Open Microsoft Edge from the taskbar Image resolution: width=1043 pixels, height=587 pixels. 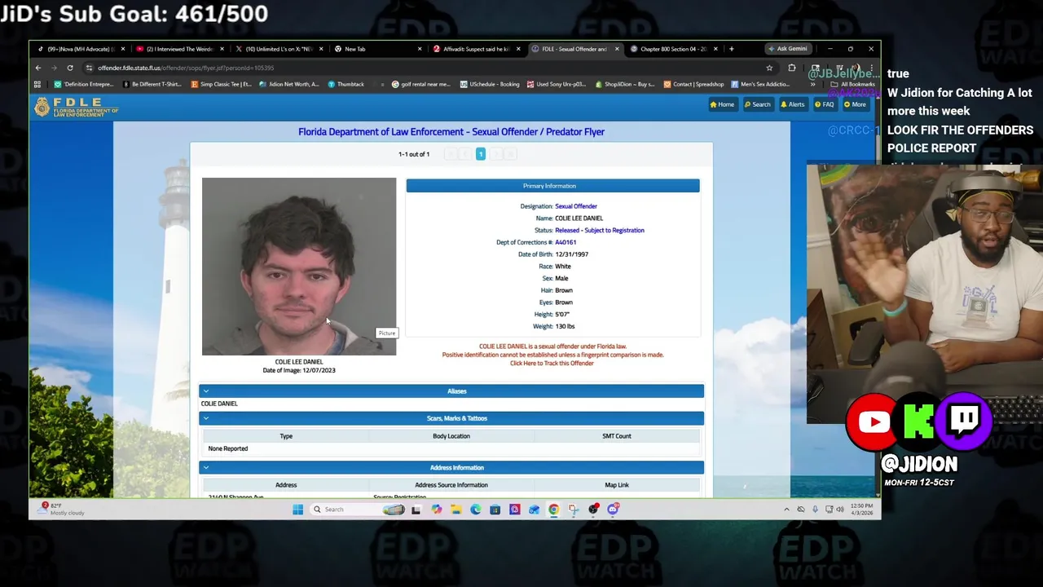click(x=475, y=510)
